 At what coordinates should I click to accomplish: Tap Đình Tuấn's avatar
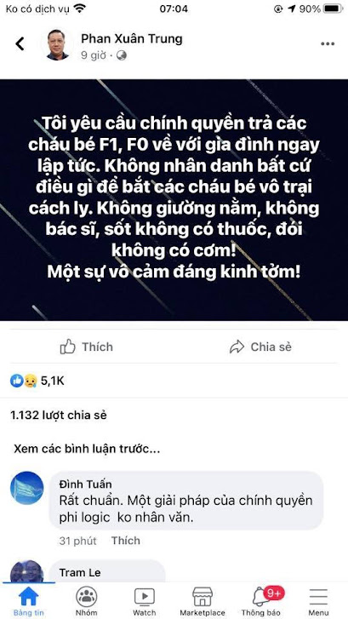pyautogui.click(x=27, y=488)
